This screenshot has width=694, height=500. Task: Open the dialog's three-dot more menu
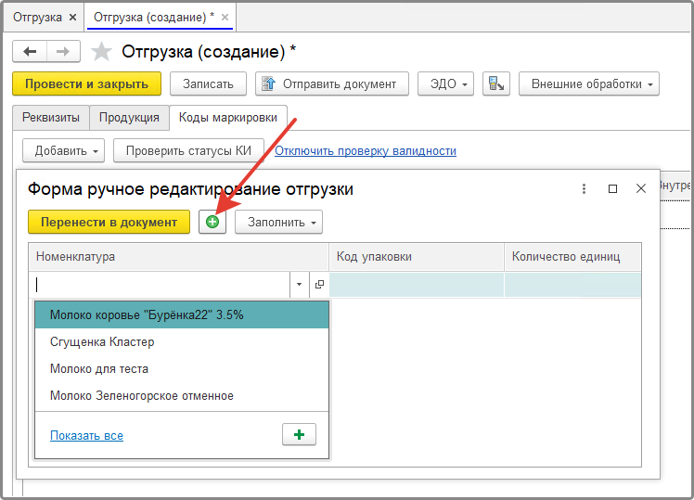point(584,189)
